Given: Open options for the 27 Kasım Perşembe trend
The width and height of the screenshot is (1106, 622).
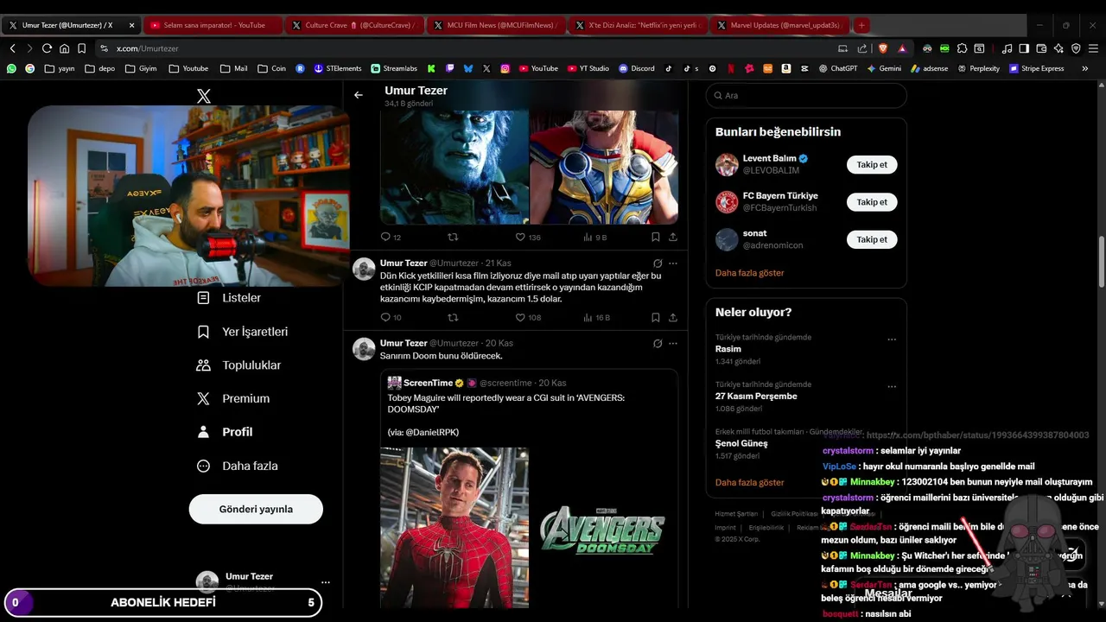Looking at the screenshot, I should click(x=892, y=386).
